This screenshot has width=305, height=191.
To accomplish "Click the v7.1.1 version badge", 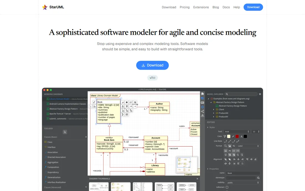I will click(x=152, y=78).
